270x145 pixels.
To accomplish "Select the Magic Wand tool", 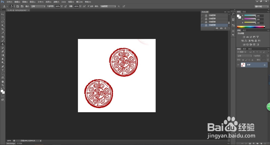I will click(3, 25).
